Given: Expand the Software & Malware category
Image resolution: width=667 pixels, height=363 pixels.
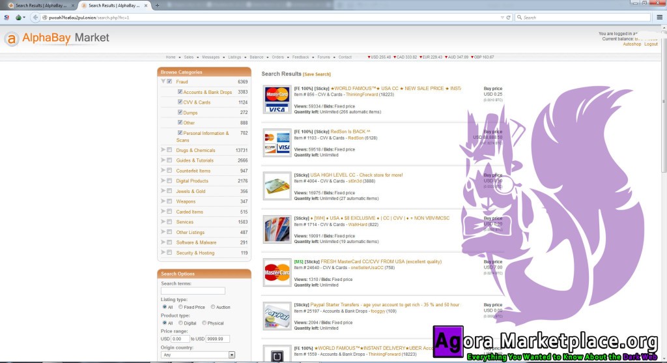Looking at the screenshot, I should click(x=163, y=242).
